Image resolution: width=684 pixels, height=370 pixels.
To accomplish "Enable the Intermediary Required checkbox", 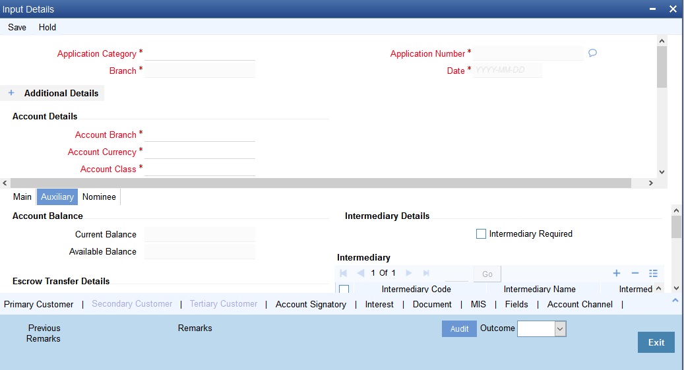I will [481, 234].
